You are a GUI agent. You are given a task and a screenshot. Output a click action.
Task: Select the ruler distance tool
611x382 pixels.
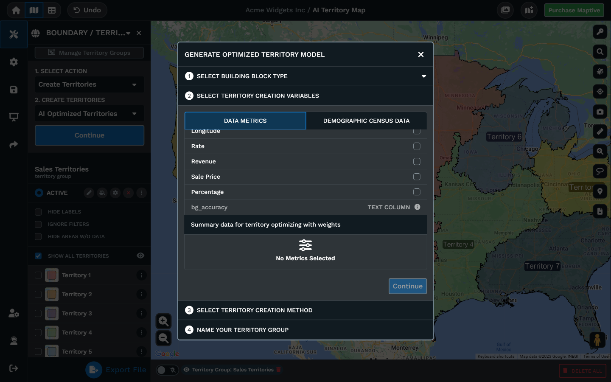coord(600,132)
